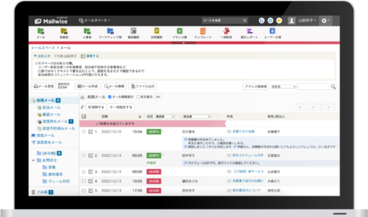Open the 集計レポート report icon
This screenshot has height=217, width=368.
coord(249,31)
